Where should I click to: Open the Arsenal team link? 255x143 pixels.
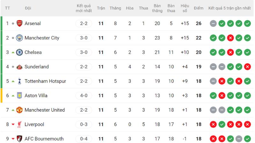[x=33, y=24]
